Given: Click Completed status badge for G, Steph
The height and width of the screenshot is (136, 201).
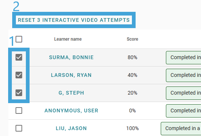Looking at the screenshot, I should tap(183, 93).
